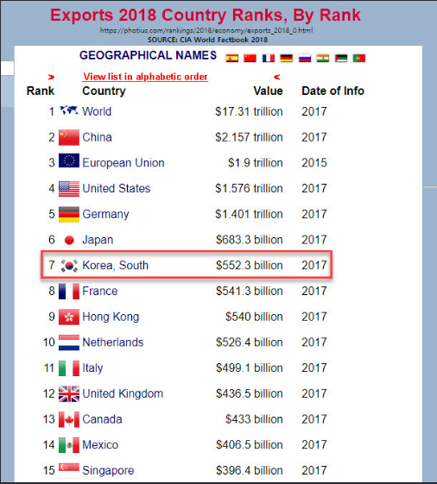
Task: Open the Hong Kong country link
Action: click(x=111, y=317)
